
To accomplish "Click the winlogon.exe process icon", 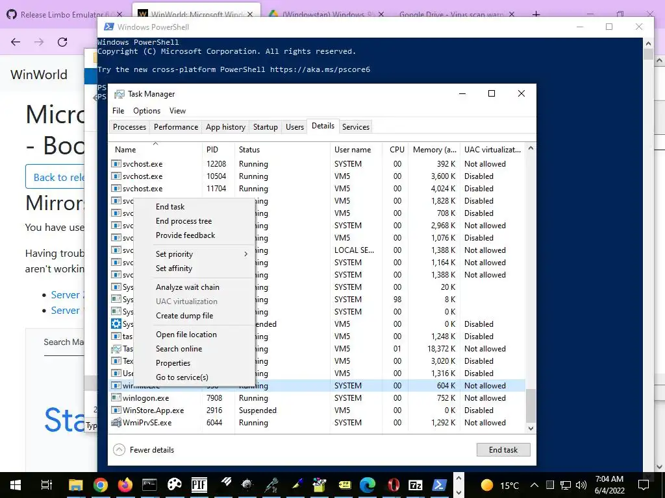I will coord(116,397).
